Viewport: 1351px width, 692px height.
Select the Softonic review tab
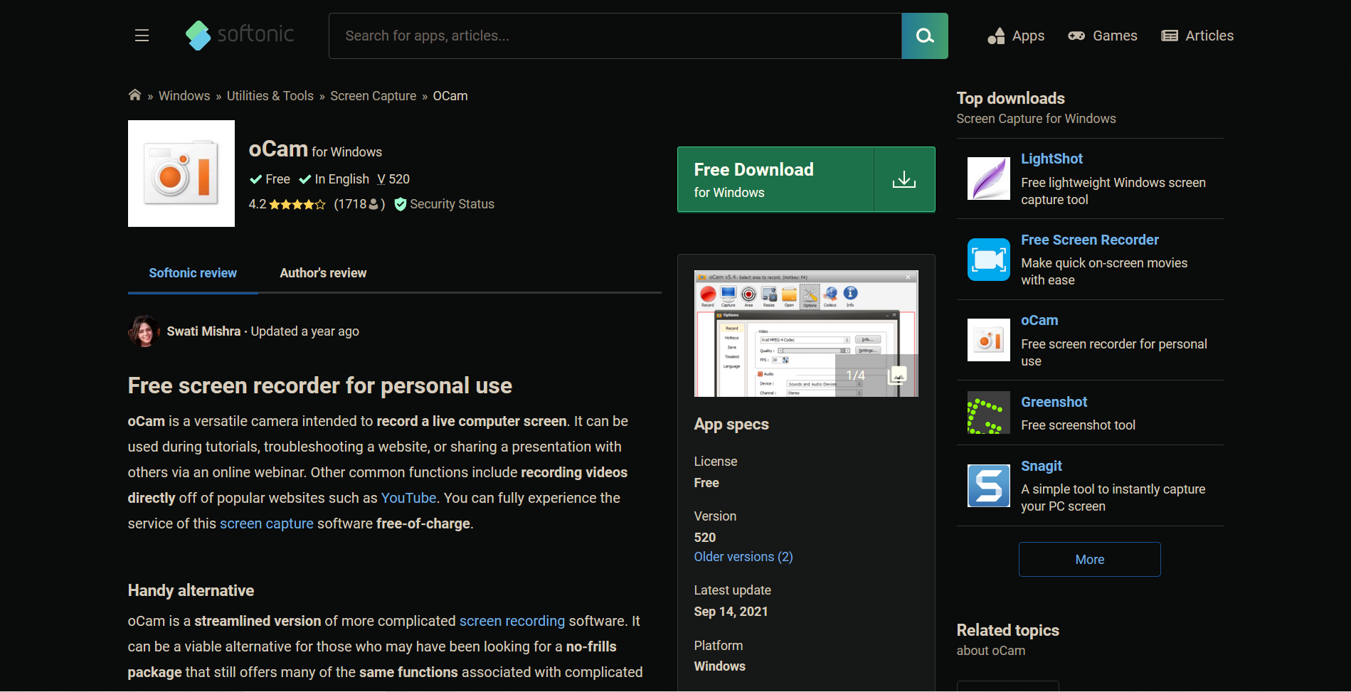[x=193, y=273]
